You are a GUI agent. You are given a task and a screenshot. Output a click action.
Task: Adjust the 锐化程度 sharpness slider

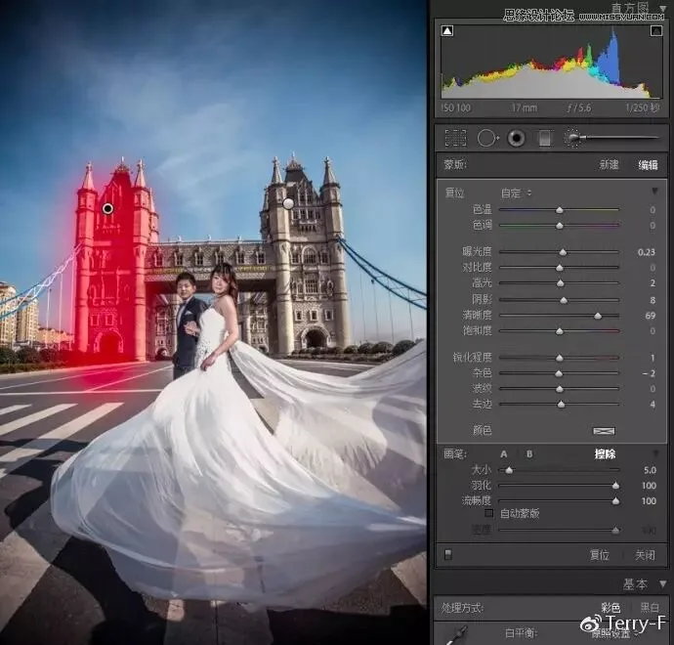click(x=559, y=358)
